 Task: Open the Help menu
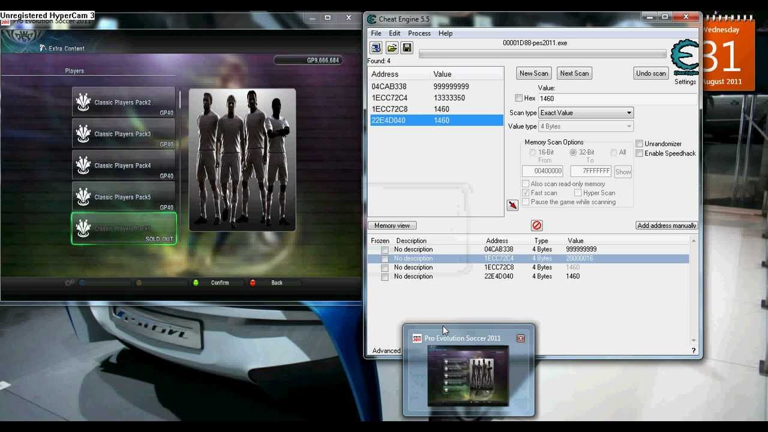coord(445,34)
